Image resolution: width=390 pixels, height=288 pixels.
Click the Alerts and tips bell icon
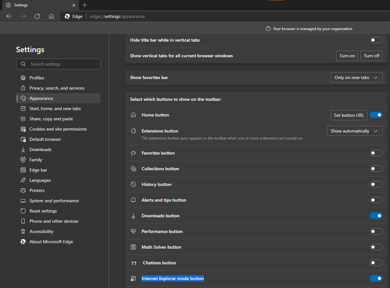coord(133,200)
